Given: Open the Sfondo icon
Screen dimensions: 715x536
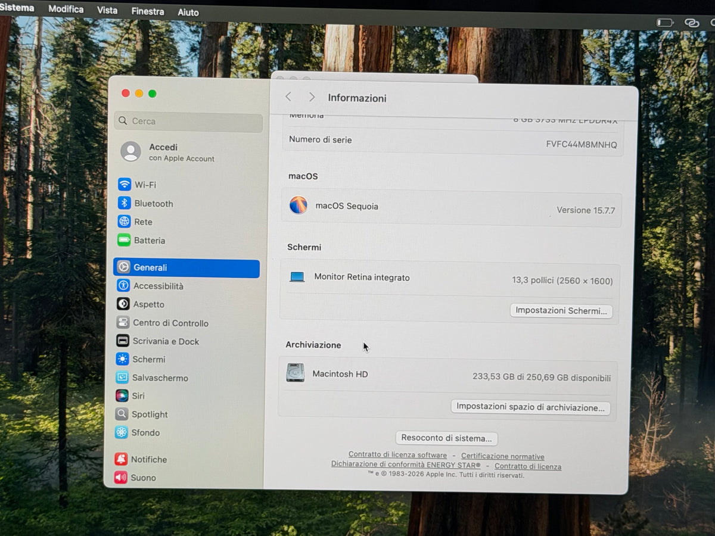Looking at the screenshot, I should (122, 432).
